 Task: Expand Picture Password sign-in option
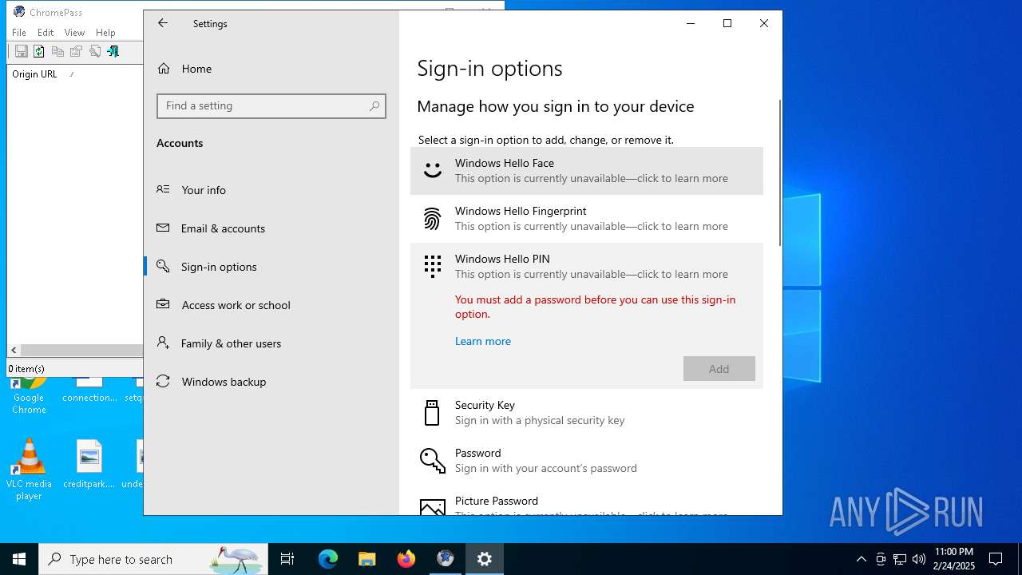[587, 501]
